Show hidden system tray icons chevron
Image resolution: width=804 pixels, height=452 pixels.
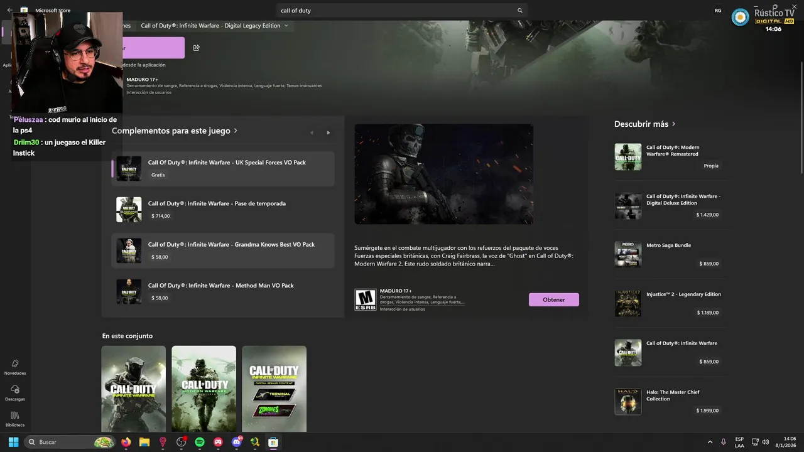click(710, 442)
